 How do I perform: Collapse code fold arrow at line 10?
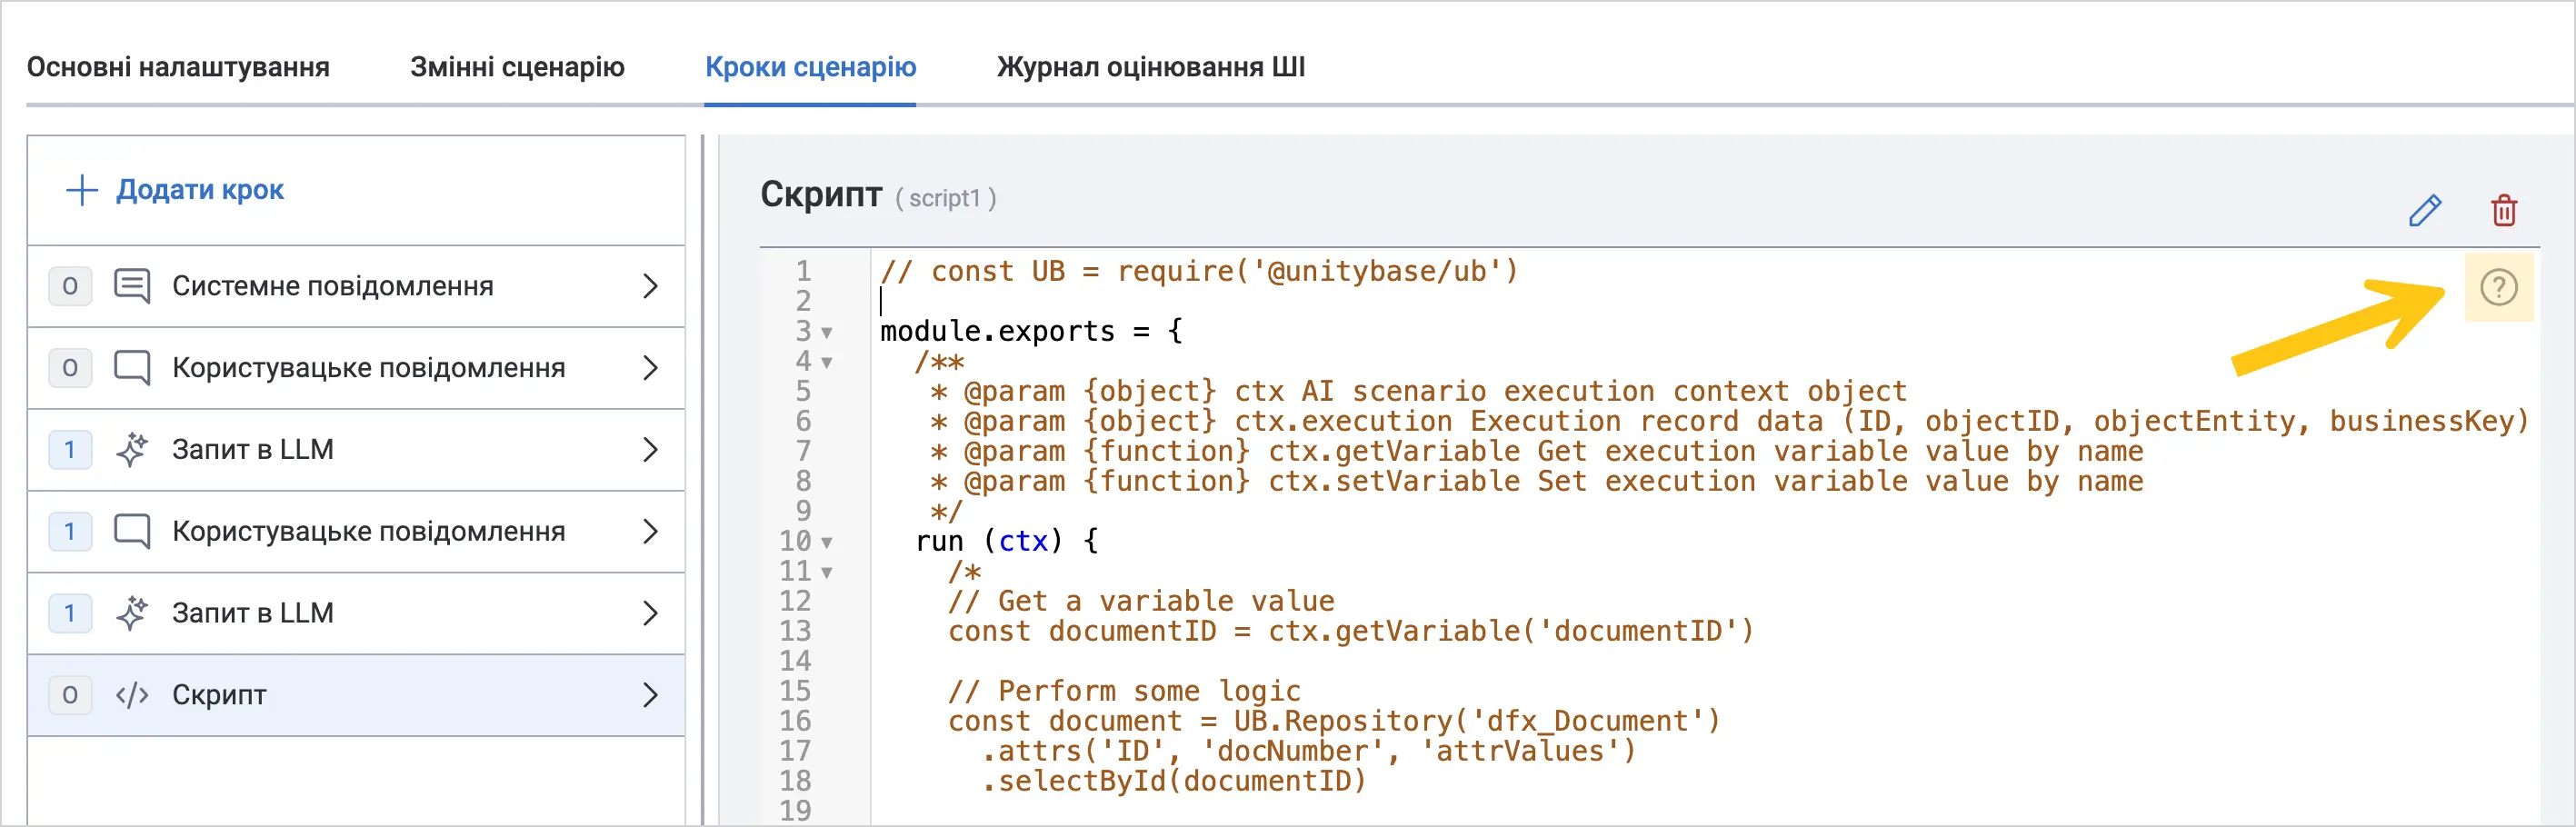pyautogui.click(x=827, y=542)
